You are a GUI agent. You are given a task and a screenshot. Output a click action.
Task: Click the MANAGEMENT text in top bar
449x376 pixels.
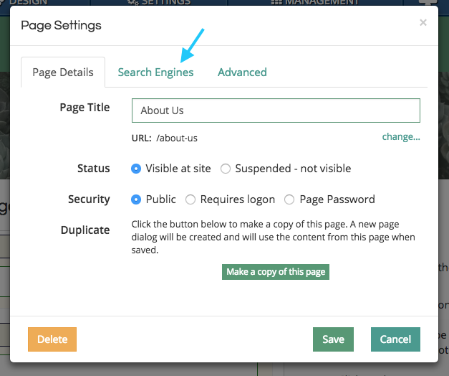tap(321, 3)
